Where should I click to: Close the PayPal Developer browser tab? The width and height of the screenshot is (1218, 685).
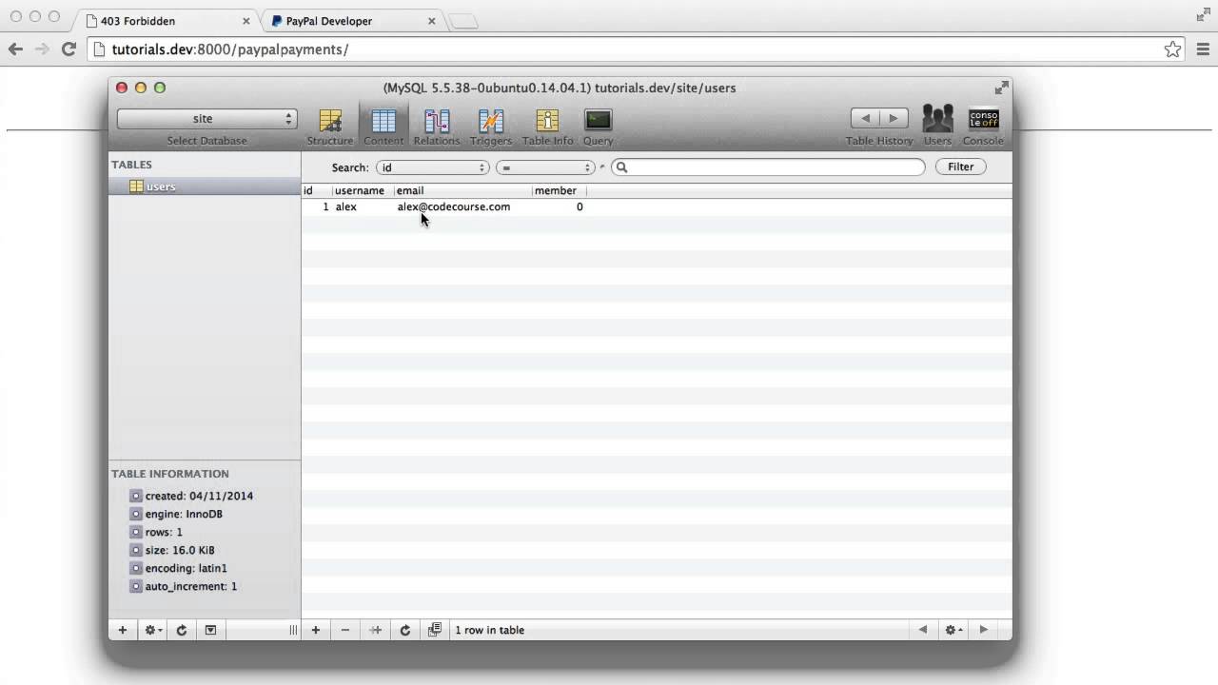pos(431,21)
